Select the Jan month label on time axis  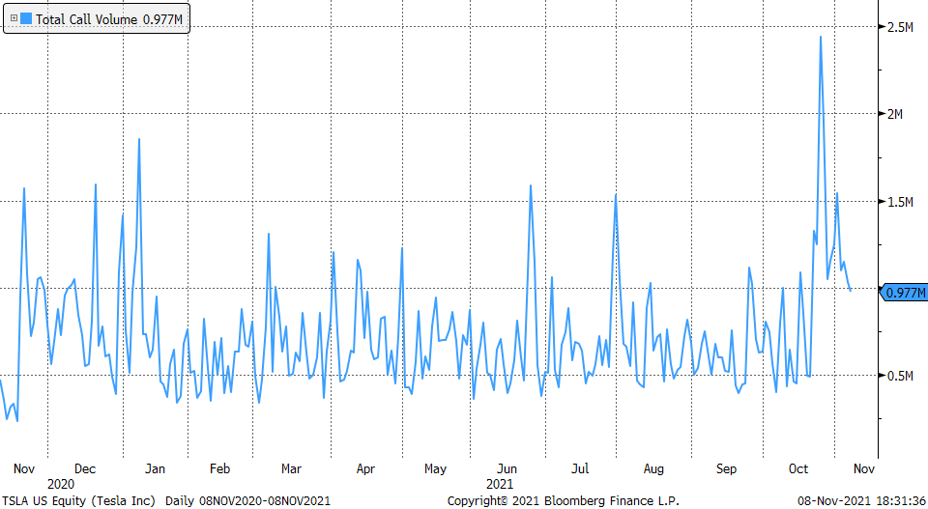tap(155, 468)
